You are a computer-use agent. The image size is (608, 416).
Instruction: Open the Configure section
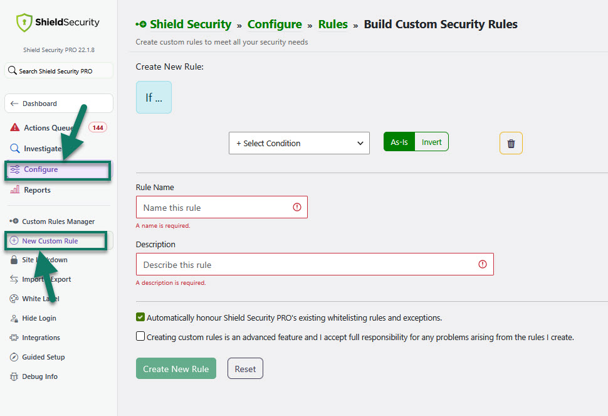point(58,170)
